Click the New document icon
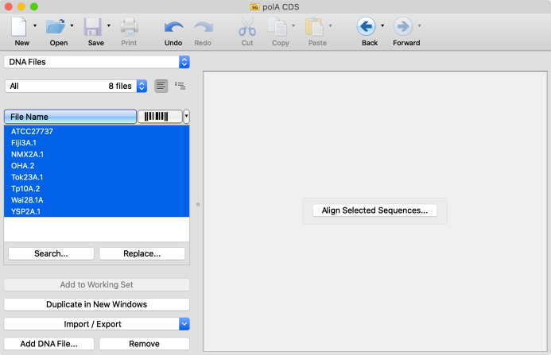Image resolution: width=551 pixels, height=355 pixels. 19,27
